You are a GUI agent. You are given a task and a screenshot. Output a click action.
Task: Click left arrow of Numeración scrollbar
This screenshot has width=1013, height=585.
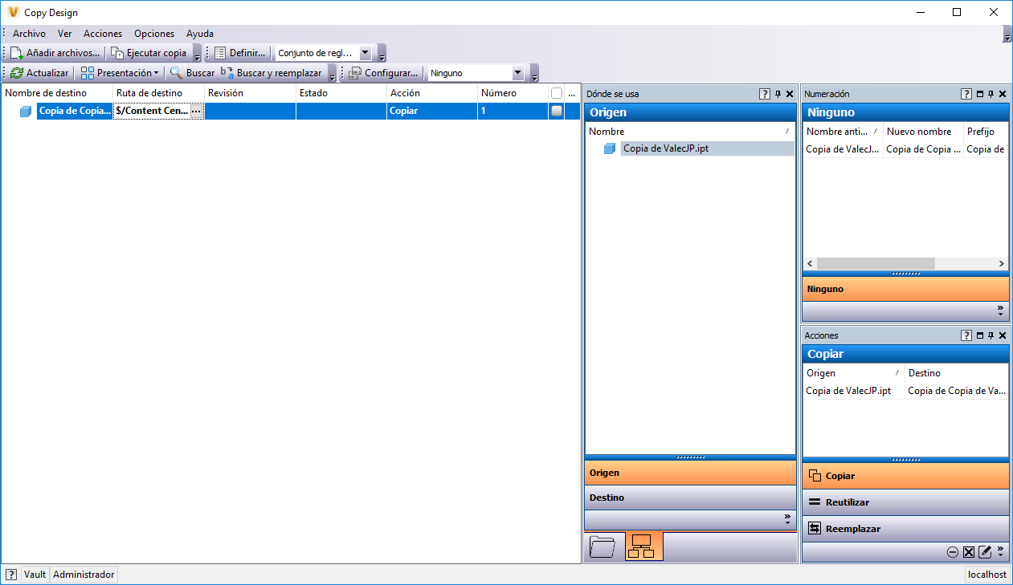810,263
